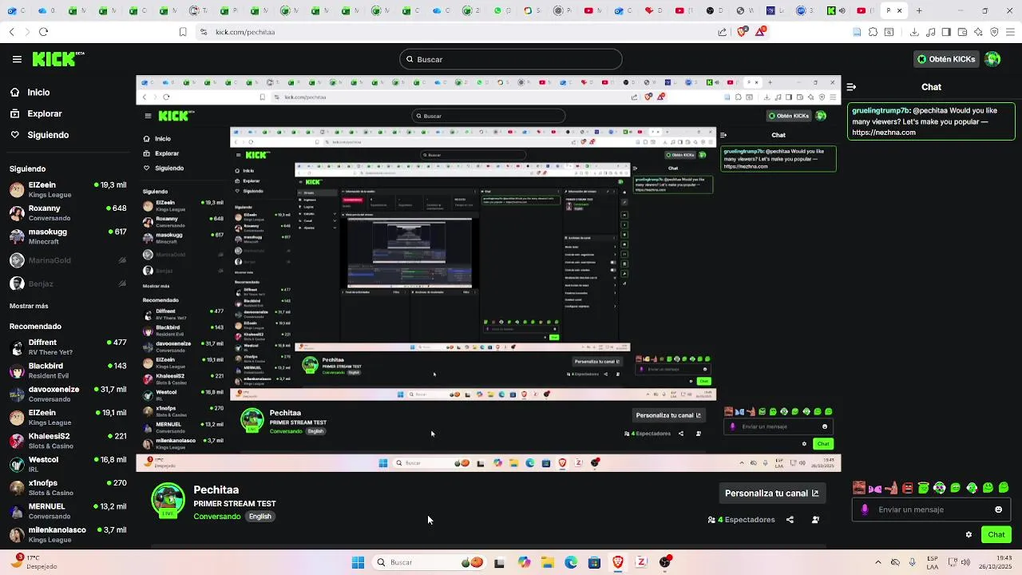
Task: Open Microsoft Edge from taskbar
Action: point(571,562)
